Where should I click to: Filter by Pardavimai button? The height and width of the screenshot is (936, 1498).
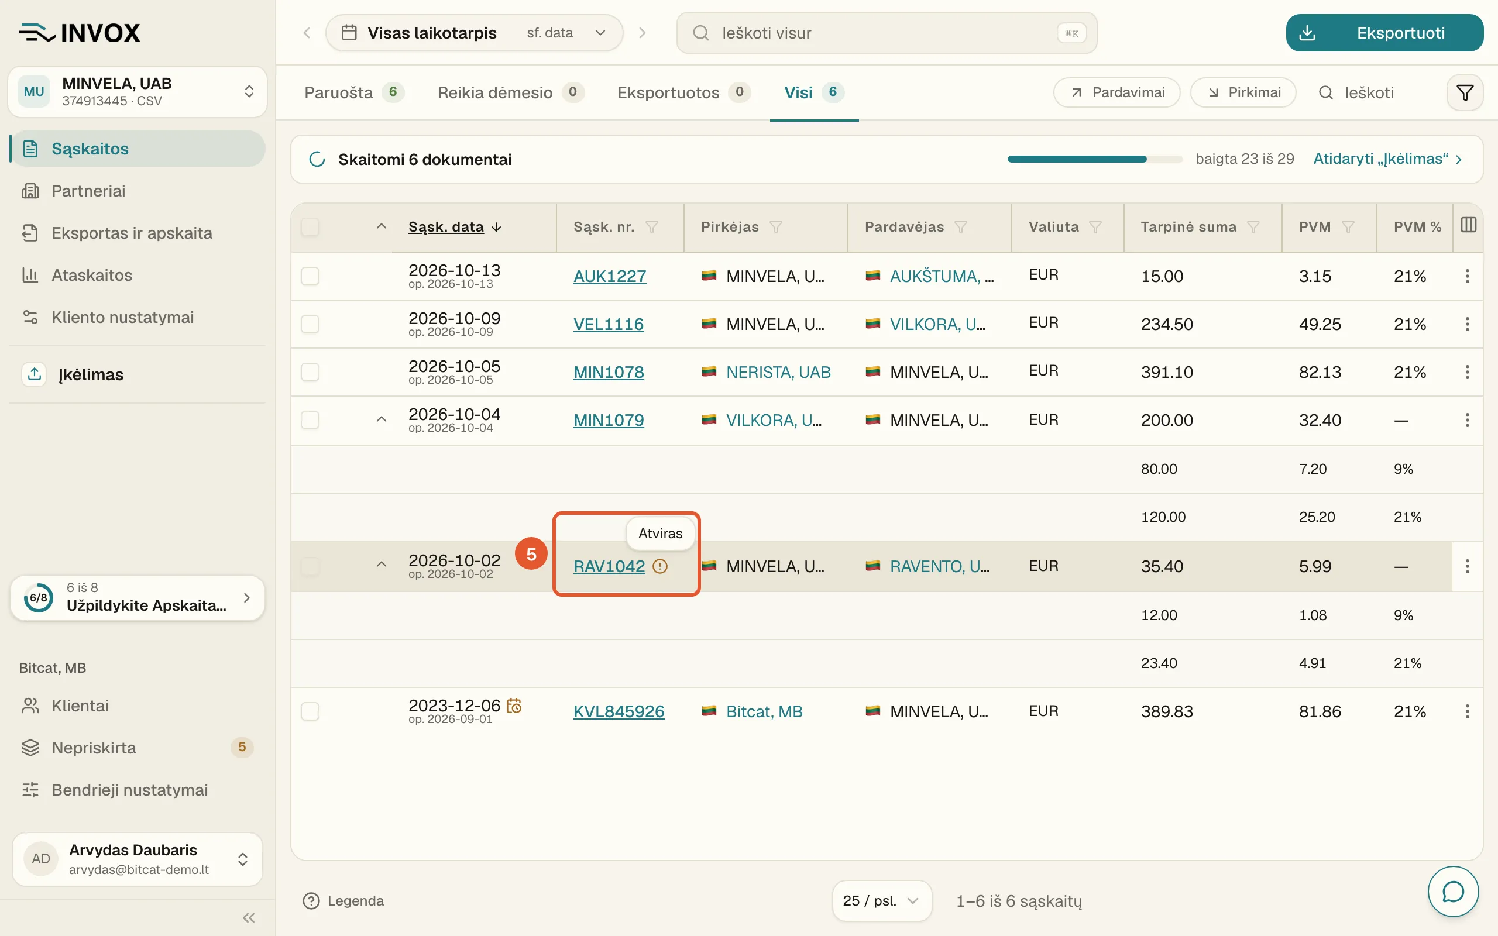point(1116,93)
